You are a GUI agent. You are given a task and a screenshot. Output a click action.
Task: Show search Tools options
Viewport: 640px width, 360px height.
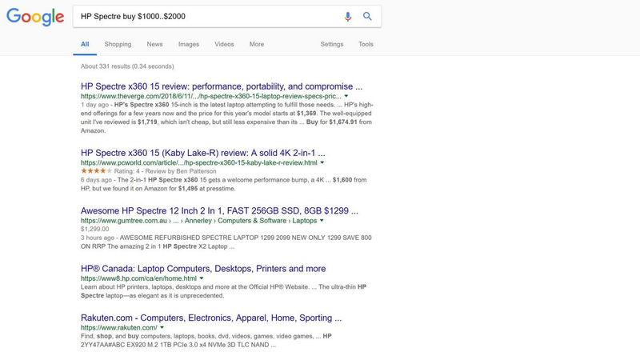click(x=366, y=44)
